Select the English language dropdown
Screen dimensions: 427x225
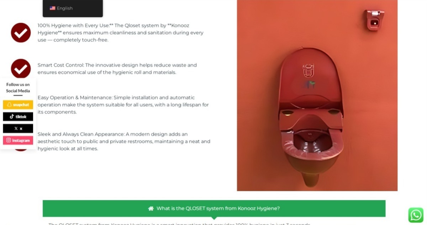coord(73,8)
